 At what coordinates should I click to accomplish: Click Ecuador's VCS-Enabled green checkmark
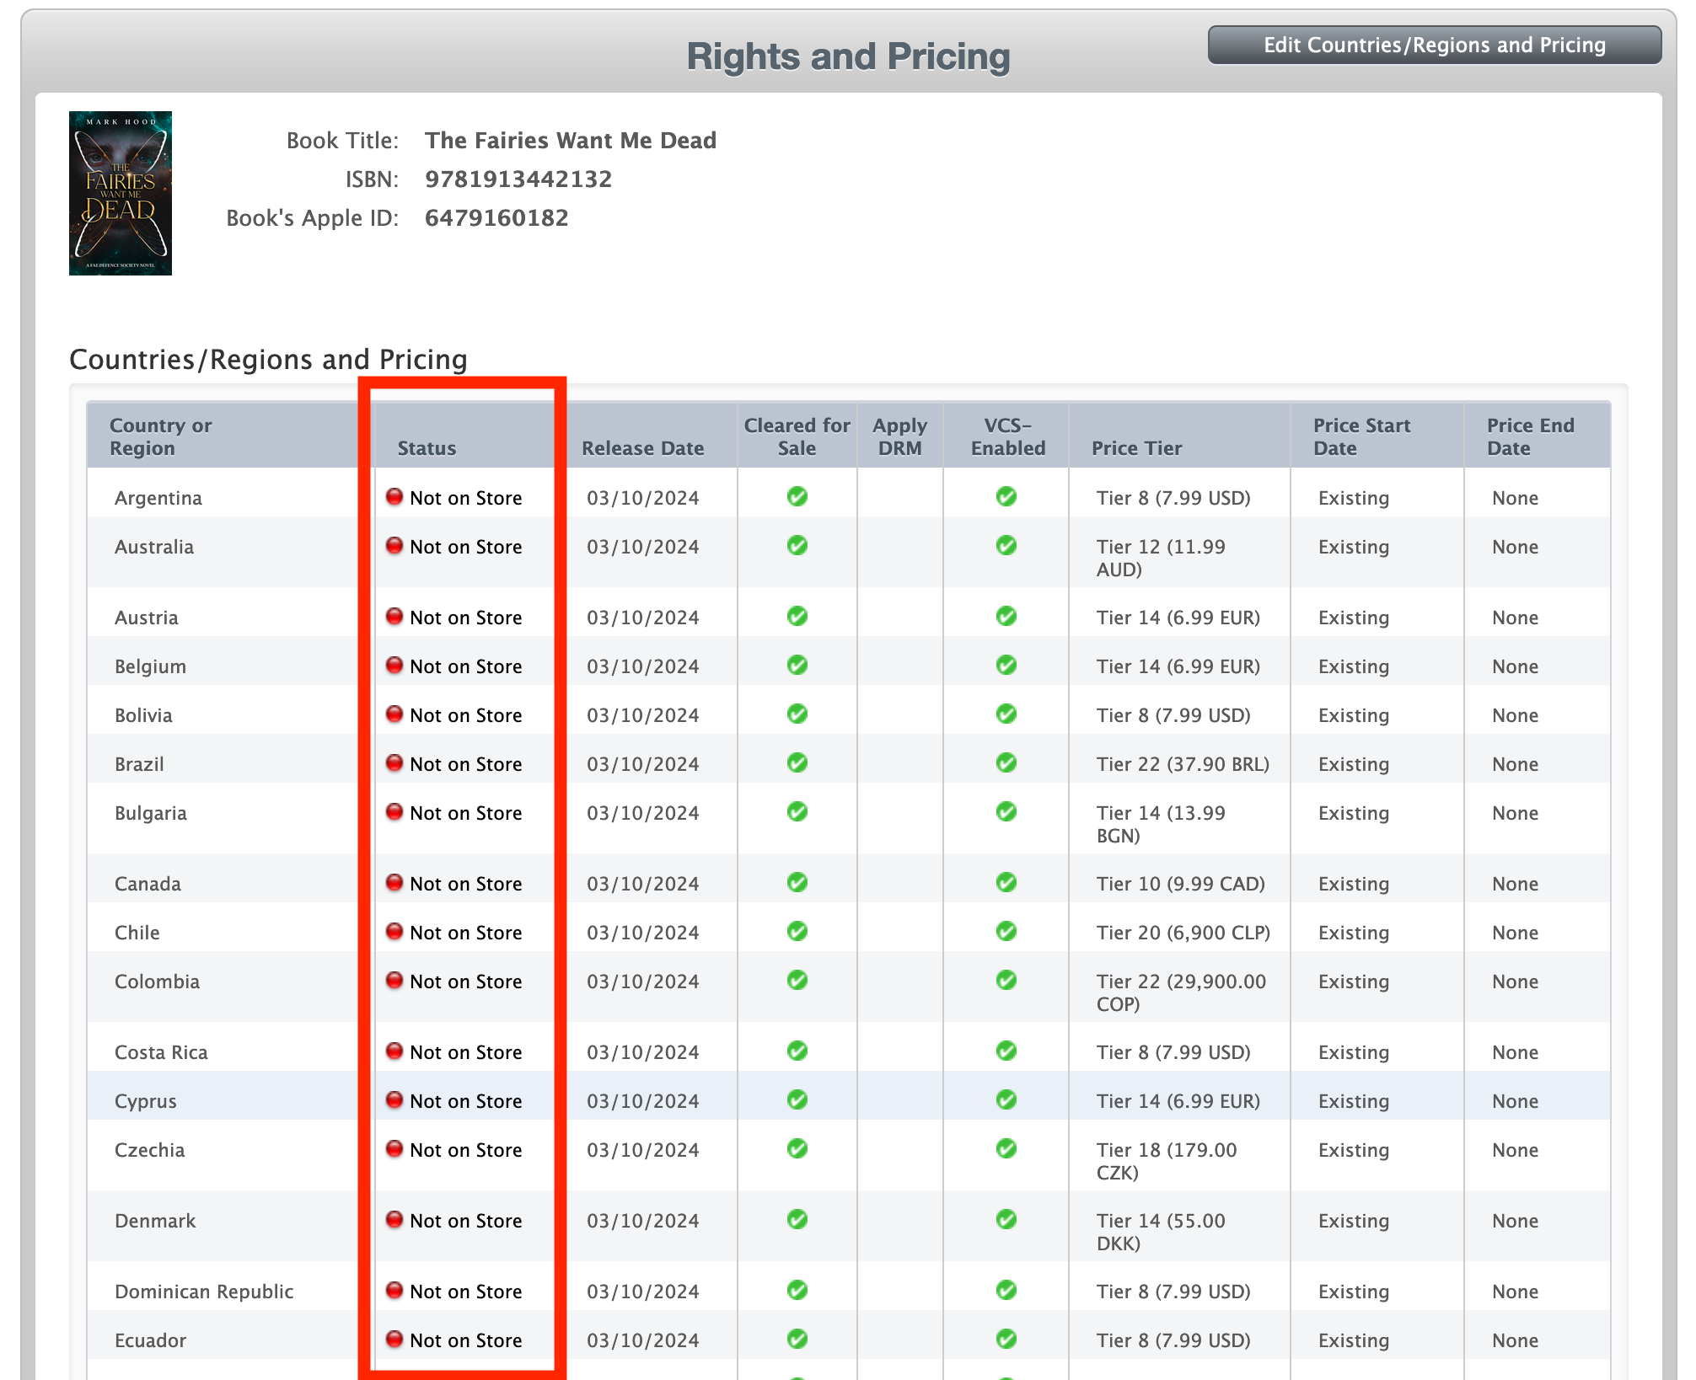pos(1006,1340)
